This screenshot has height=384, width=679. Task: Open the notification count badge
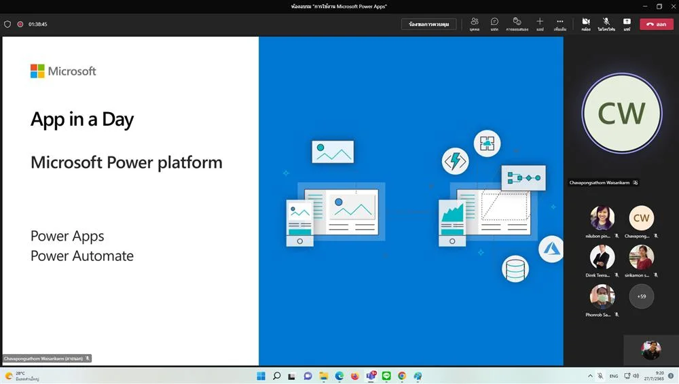671,376
